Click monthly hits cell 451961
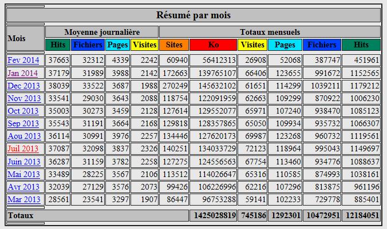The image size is (387, 229). 361,61
